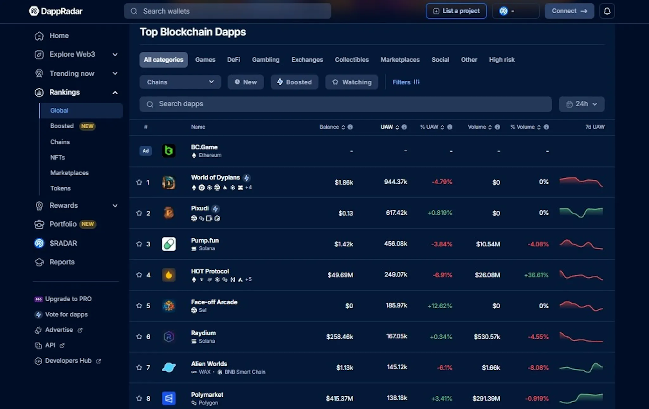Click the HOT Protocol flame icon
Image resolution: width=649 pixels, height=409 pixels.
169,275
